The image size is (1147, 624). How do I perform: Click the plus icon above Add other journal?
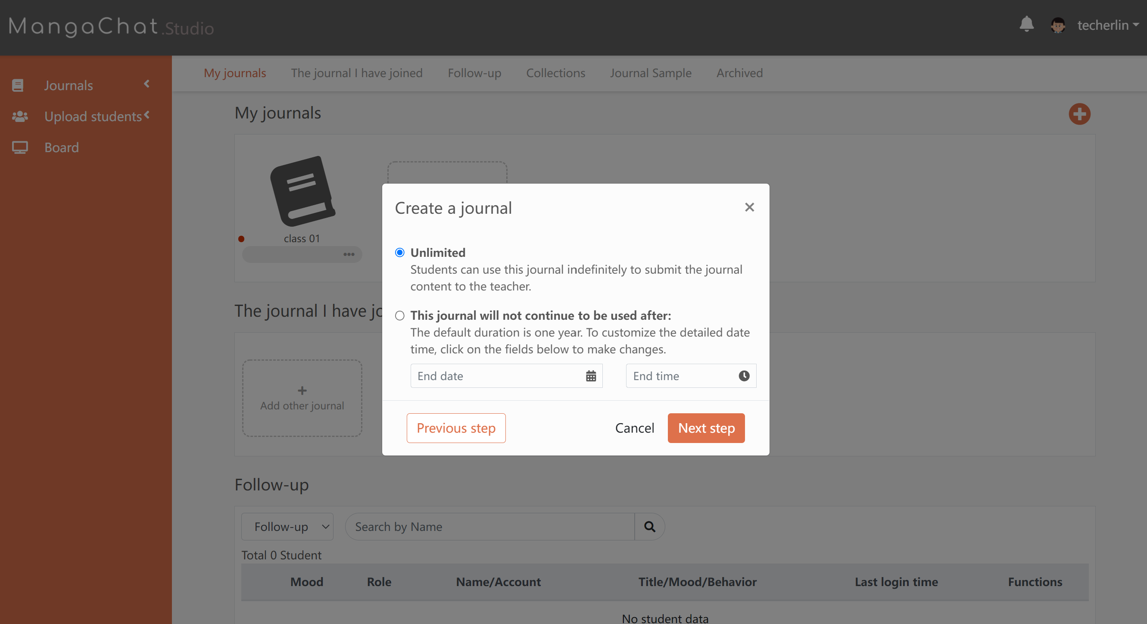tap(302, 390)
